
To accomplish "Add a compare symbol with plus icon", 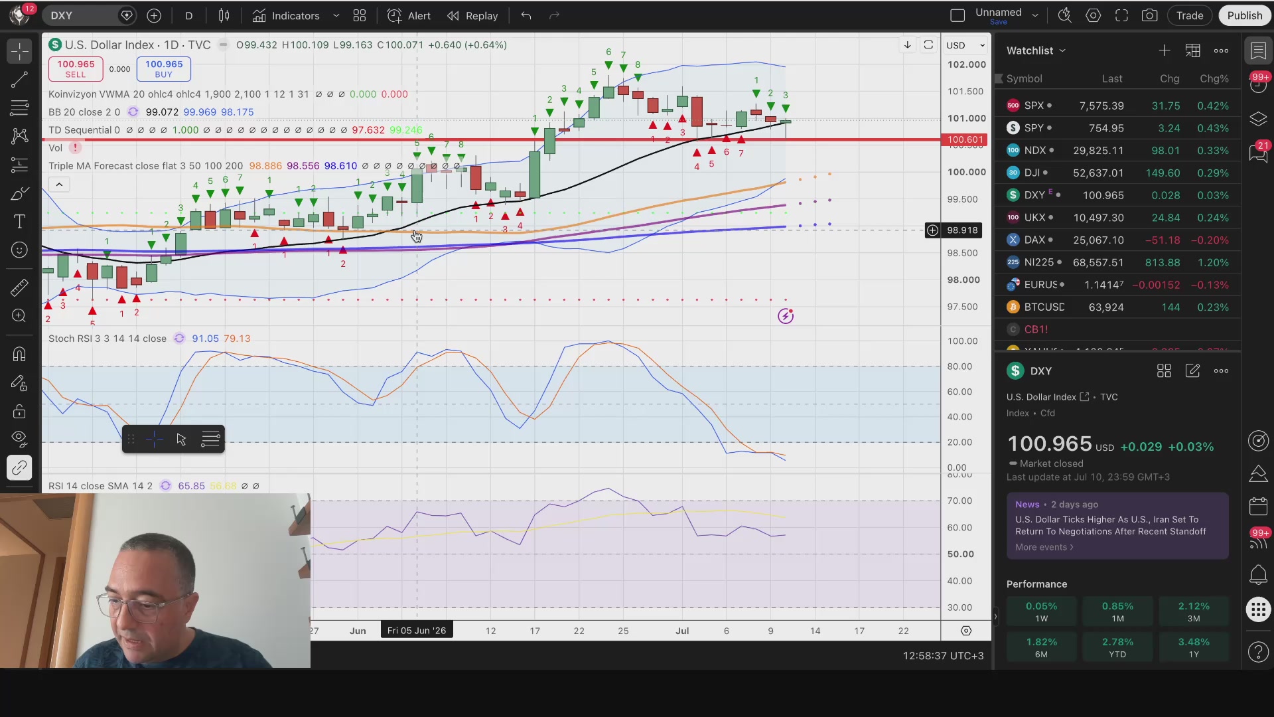I will (x=154, y=16).
